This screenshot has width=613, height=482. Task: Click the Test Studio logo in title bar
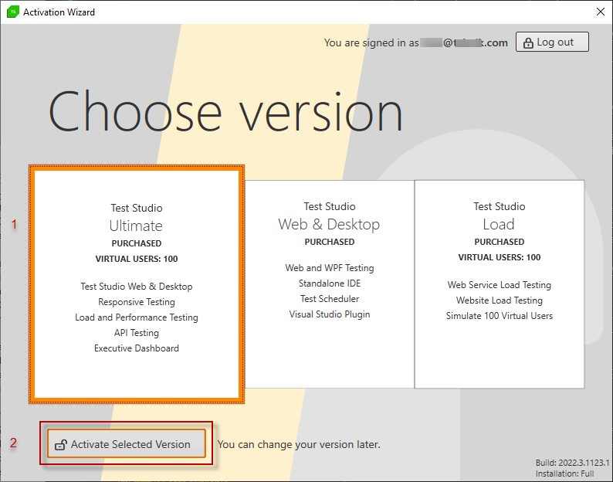13,12
